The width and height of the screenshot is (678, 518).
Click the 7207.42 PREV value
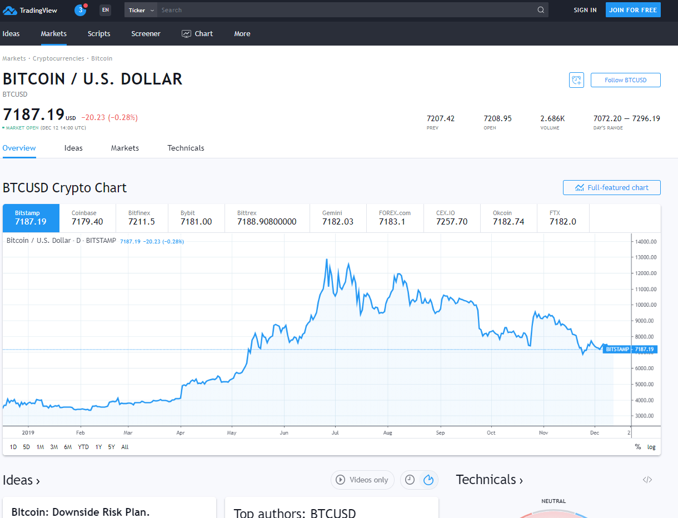click(x=441, y=118)
